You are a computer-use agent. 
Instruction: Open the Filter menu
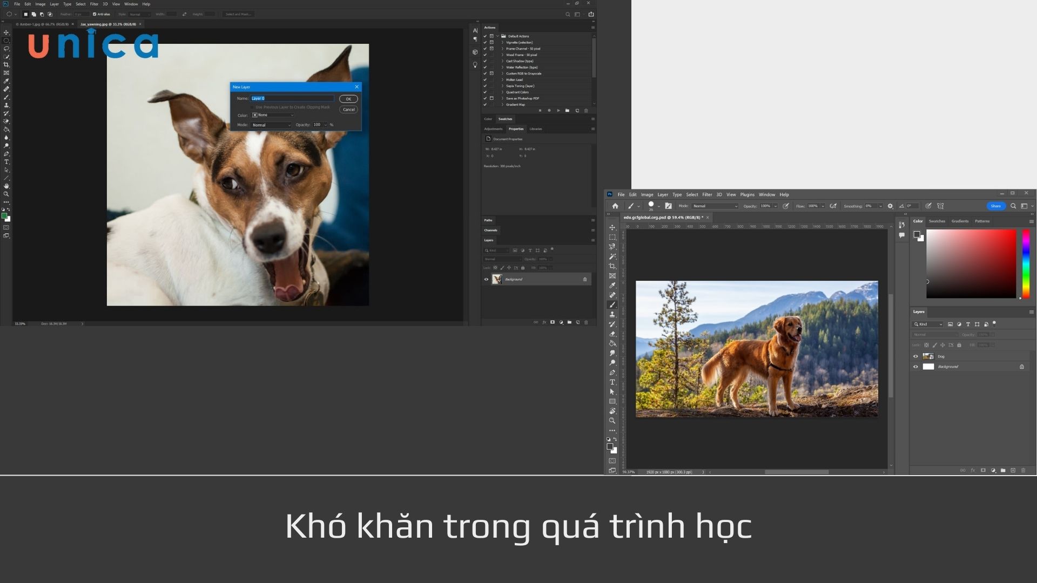tap(708, 194)
